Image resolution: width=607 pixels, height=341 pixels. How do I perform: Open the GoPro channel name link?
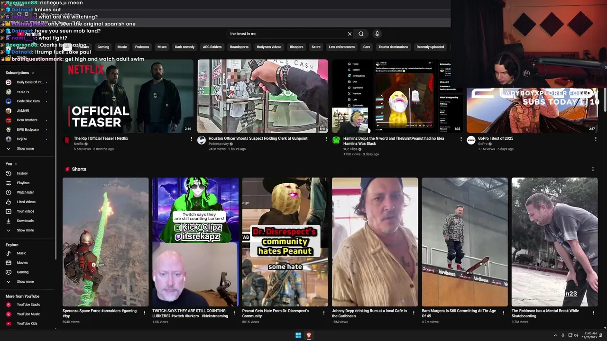[x=483, y=144]
